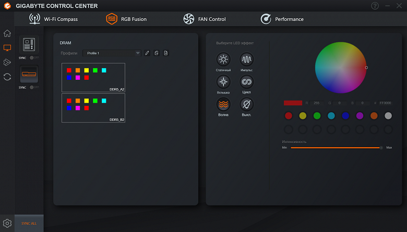Image resolution: width=407 pixels, height=232 pixels.
Task: Toggle motherboard SYNC switch
Action: [x=34, y=58]
